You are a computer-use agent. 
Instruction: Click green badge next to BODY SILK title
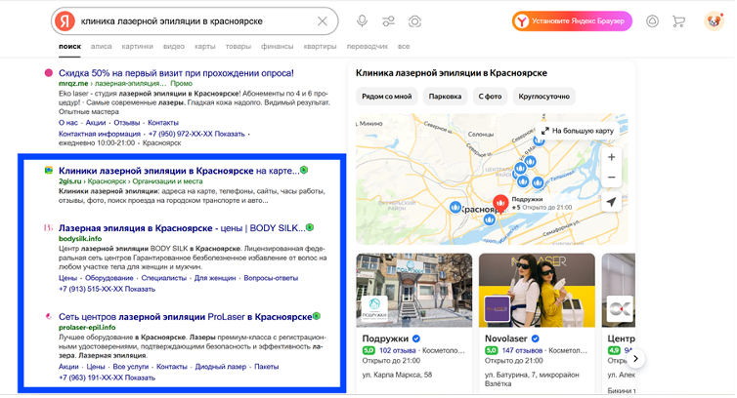point(310,227)
